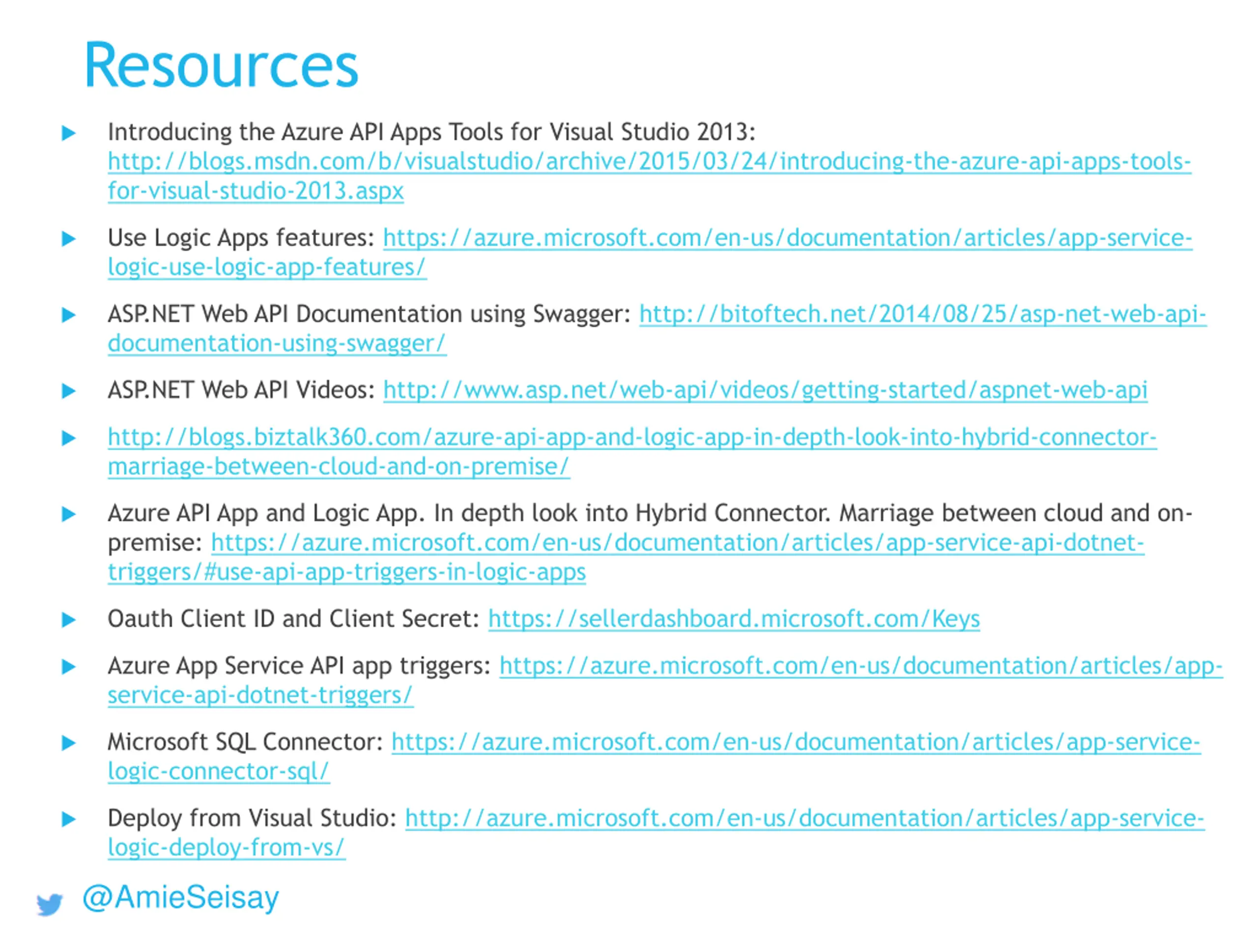Click bullet arrow beside 'Azure API App and Logic App'

click(68, 514)
